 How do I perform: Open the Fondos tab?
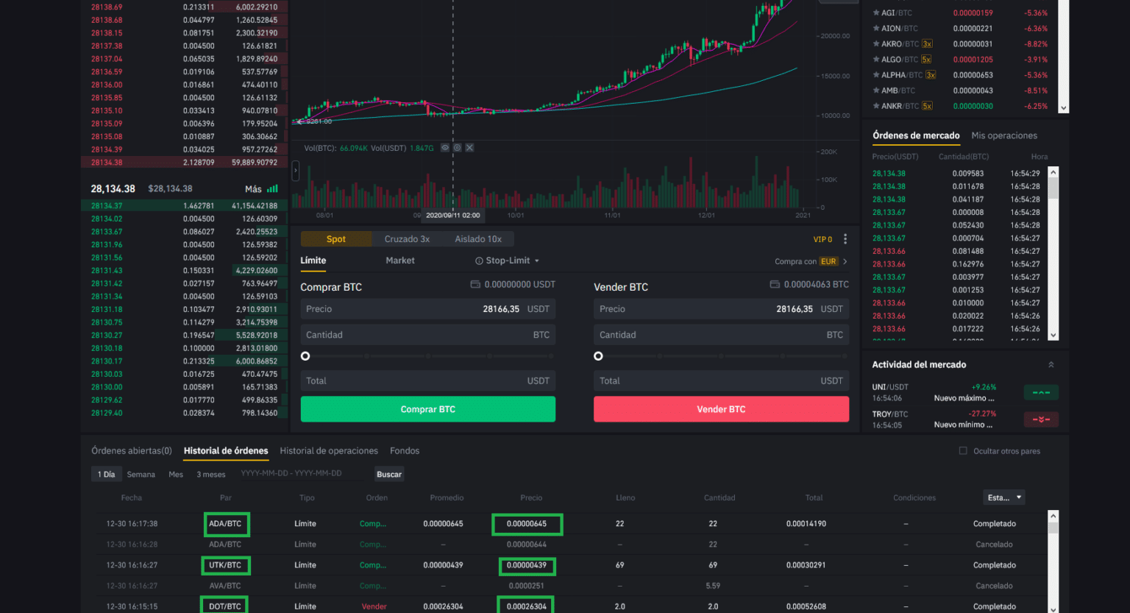405,450
